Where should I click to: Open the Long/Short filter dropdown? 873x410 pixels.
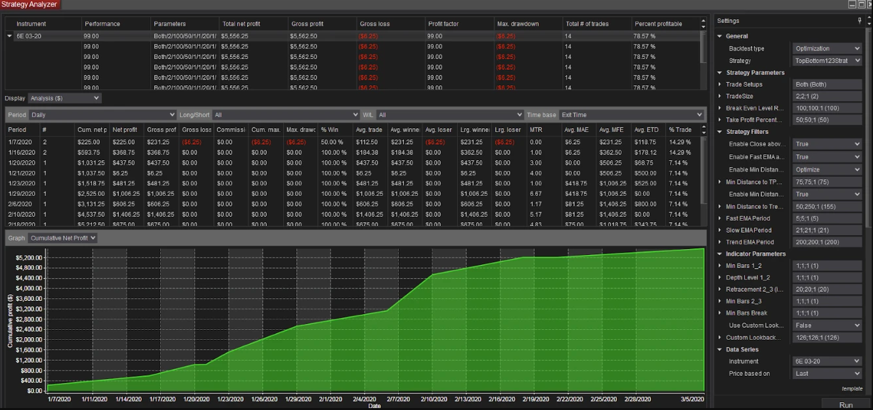click(x=286, y=114)
